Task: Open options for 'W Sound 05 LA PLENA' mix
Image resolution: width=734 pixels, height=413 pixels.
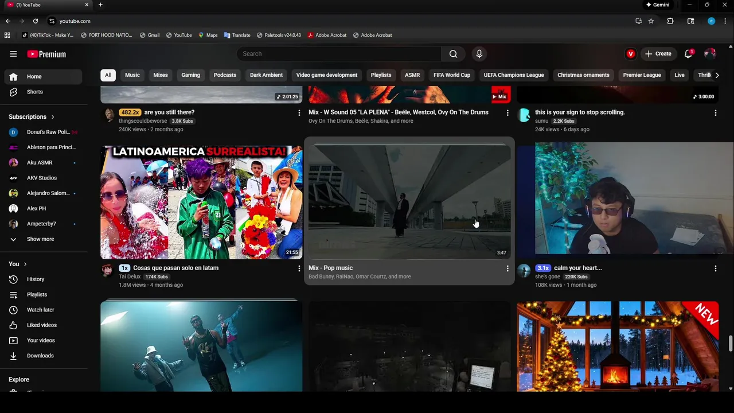Action: 507,113
